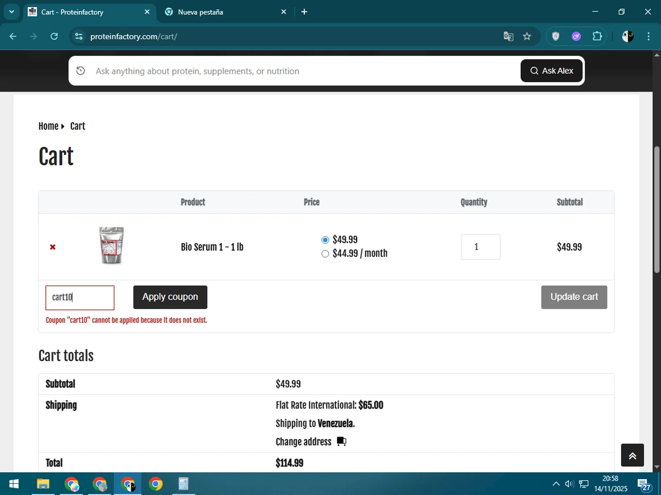Click the search history icon
This screenshot has height=495, width=661.
coord(81,71)
